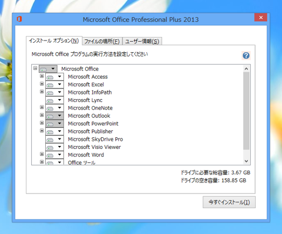Open install option dropdown for Microsoft Access
The image size is (282, 234).
coord(55,77)
